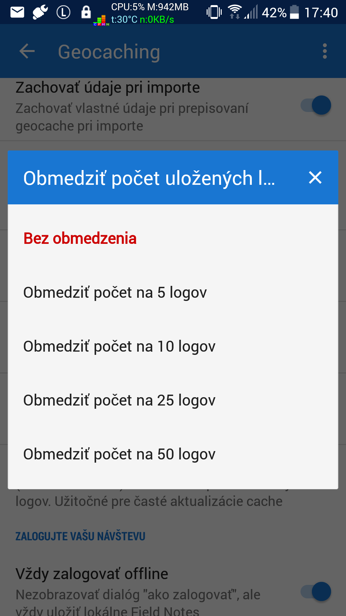Choose Obmedziť počet na 10 logov
The width and height of the screenshot is (346, 616).
[x=119, y=346]
